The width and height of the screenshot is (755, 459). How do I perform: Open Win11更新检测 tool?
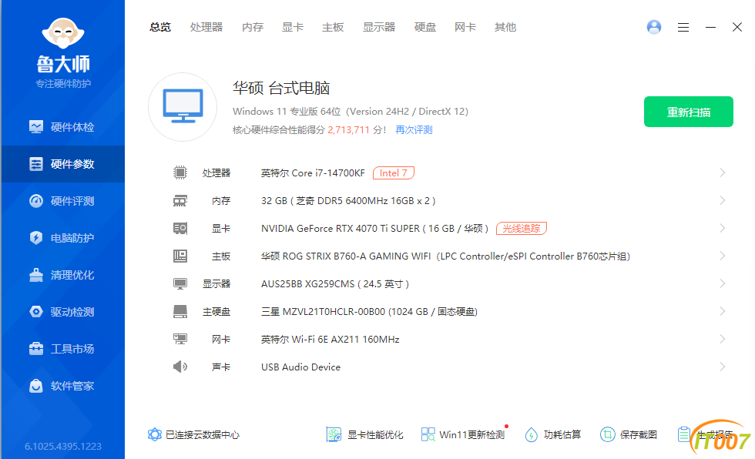(463, 434)
